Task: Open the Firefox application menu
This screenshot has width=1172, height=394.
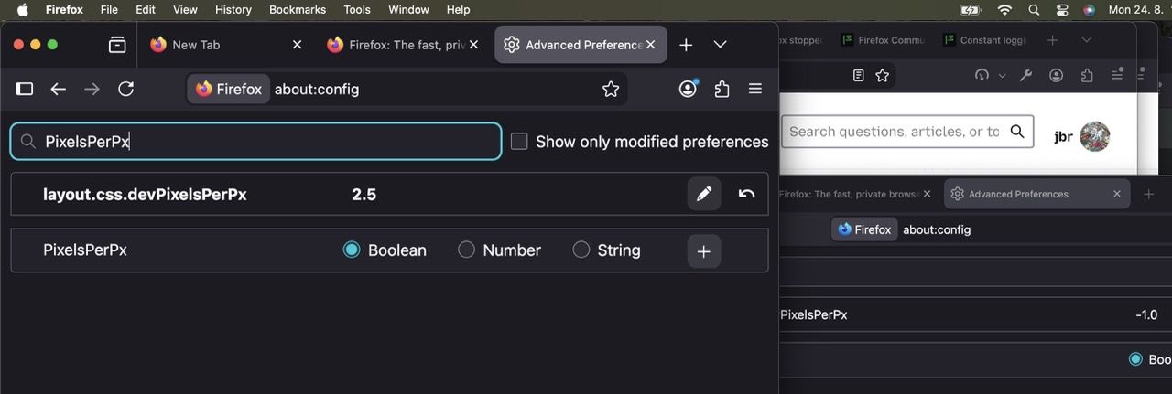Action: [63, 10]
